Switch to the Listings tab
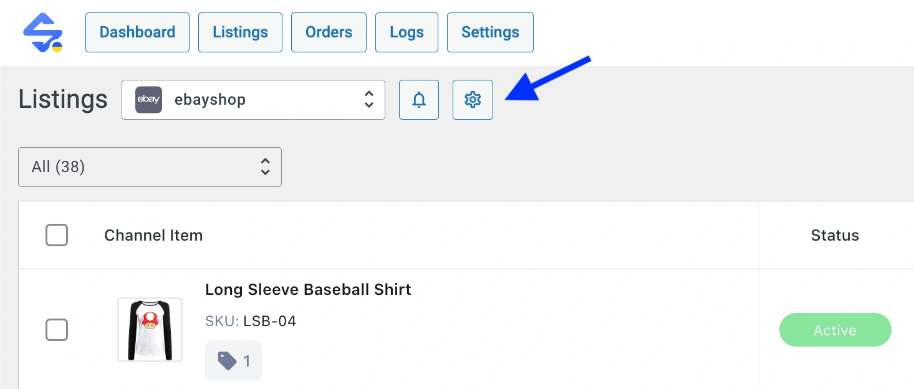 240,32
